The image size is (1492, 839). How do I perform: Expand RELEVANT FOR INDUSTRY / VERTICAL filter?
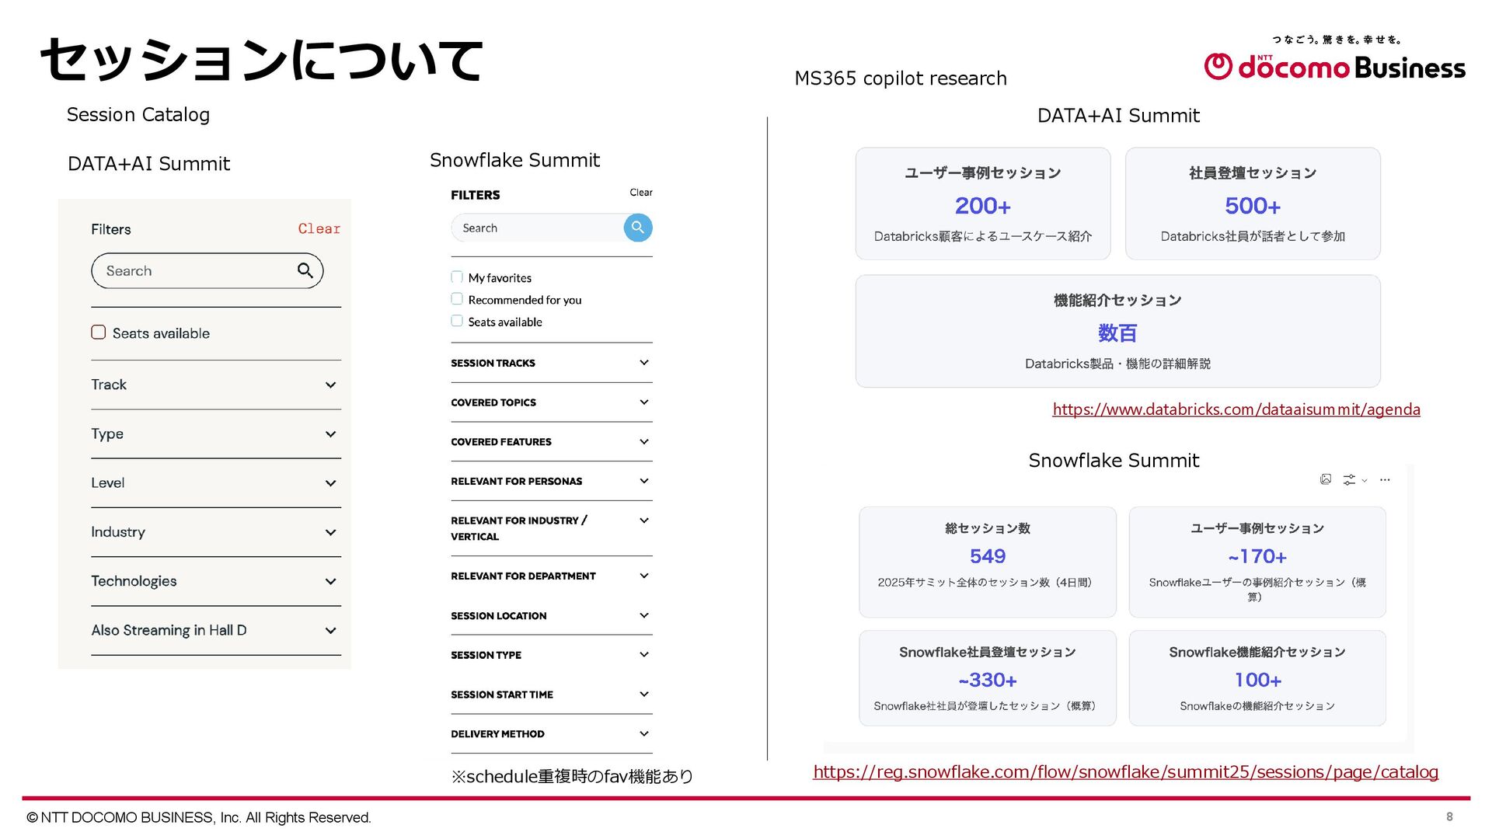click(x=552, y=528)
